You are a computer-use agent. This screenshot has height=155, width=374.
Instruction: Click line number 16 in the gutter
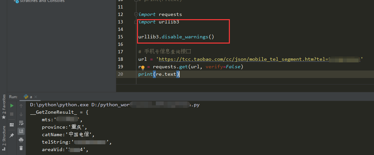click(x=120, y=44)
